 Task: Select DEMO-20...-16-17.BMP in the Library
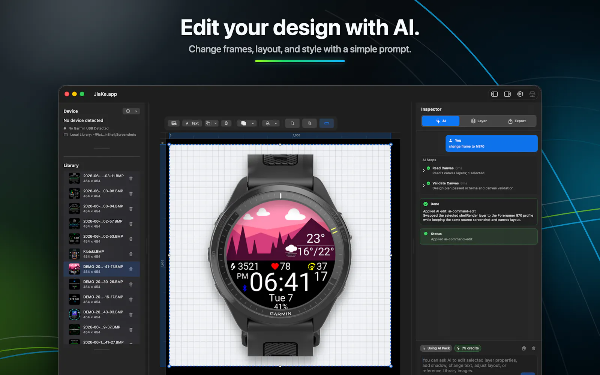[102, 299]
